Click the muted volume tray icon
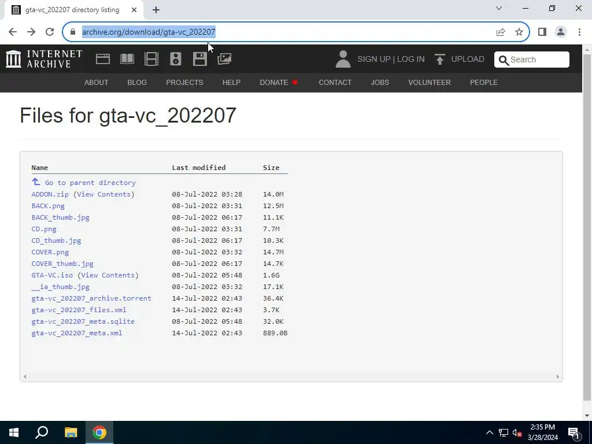 click(517, 432)
